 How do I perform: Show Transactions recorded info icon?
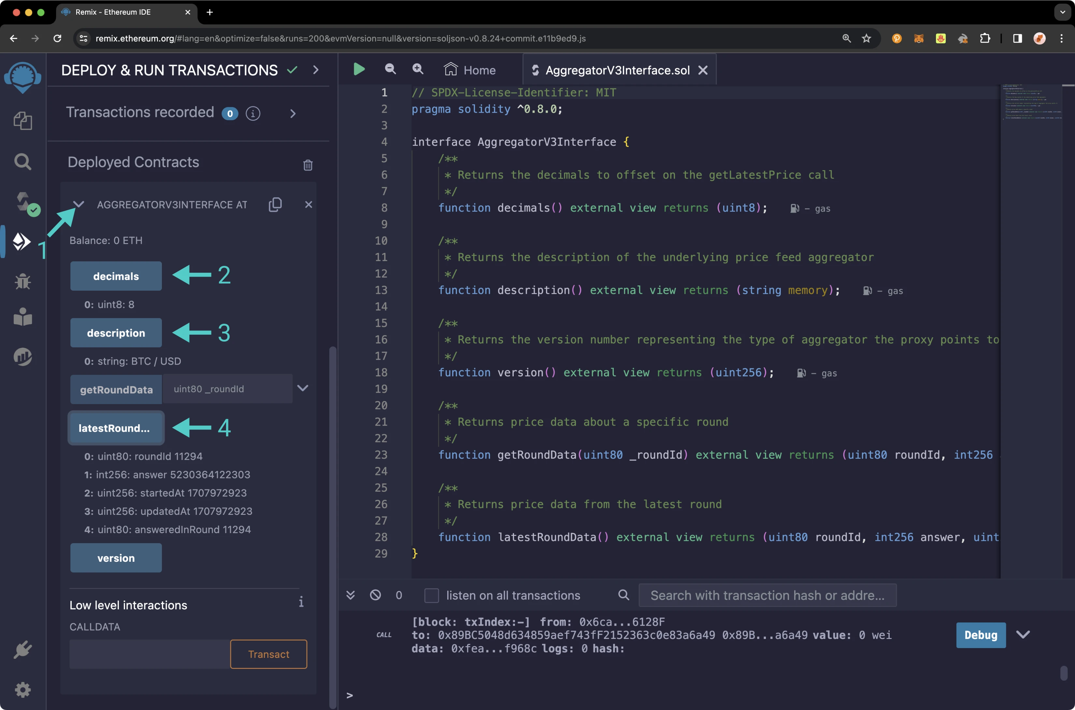tap(253, 114)
